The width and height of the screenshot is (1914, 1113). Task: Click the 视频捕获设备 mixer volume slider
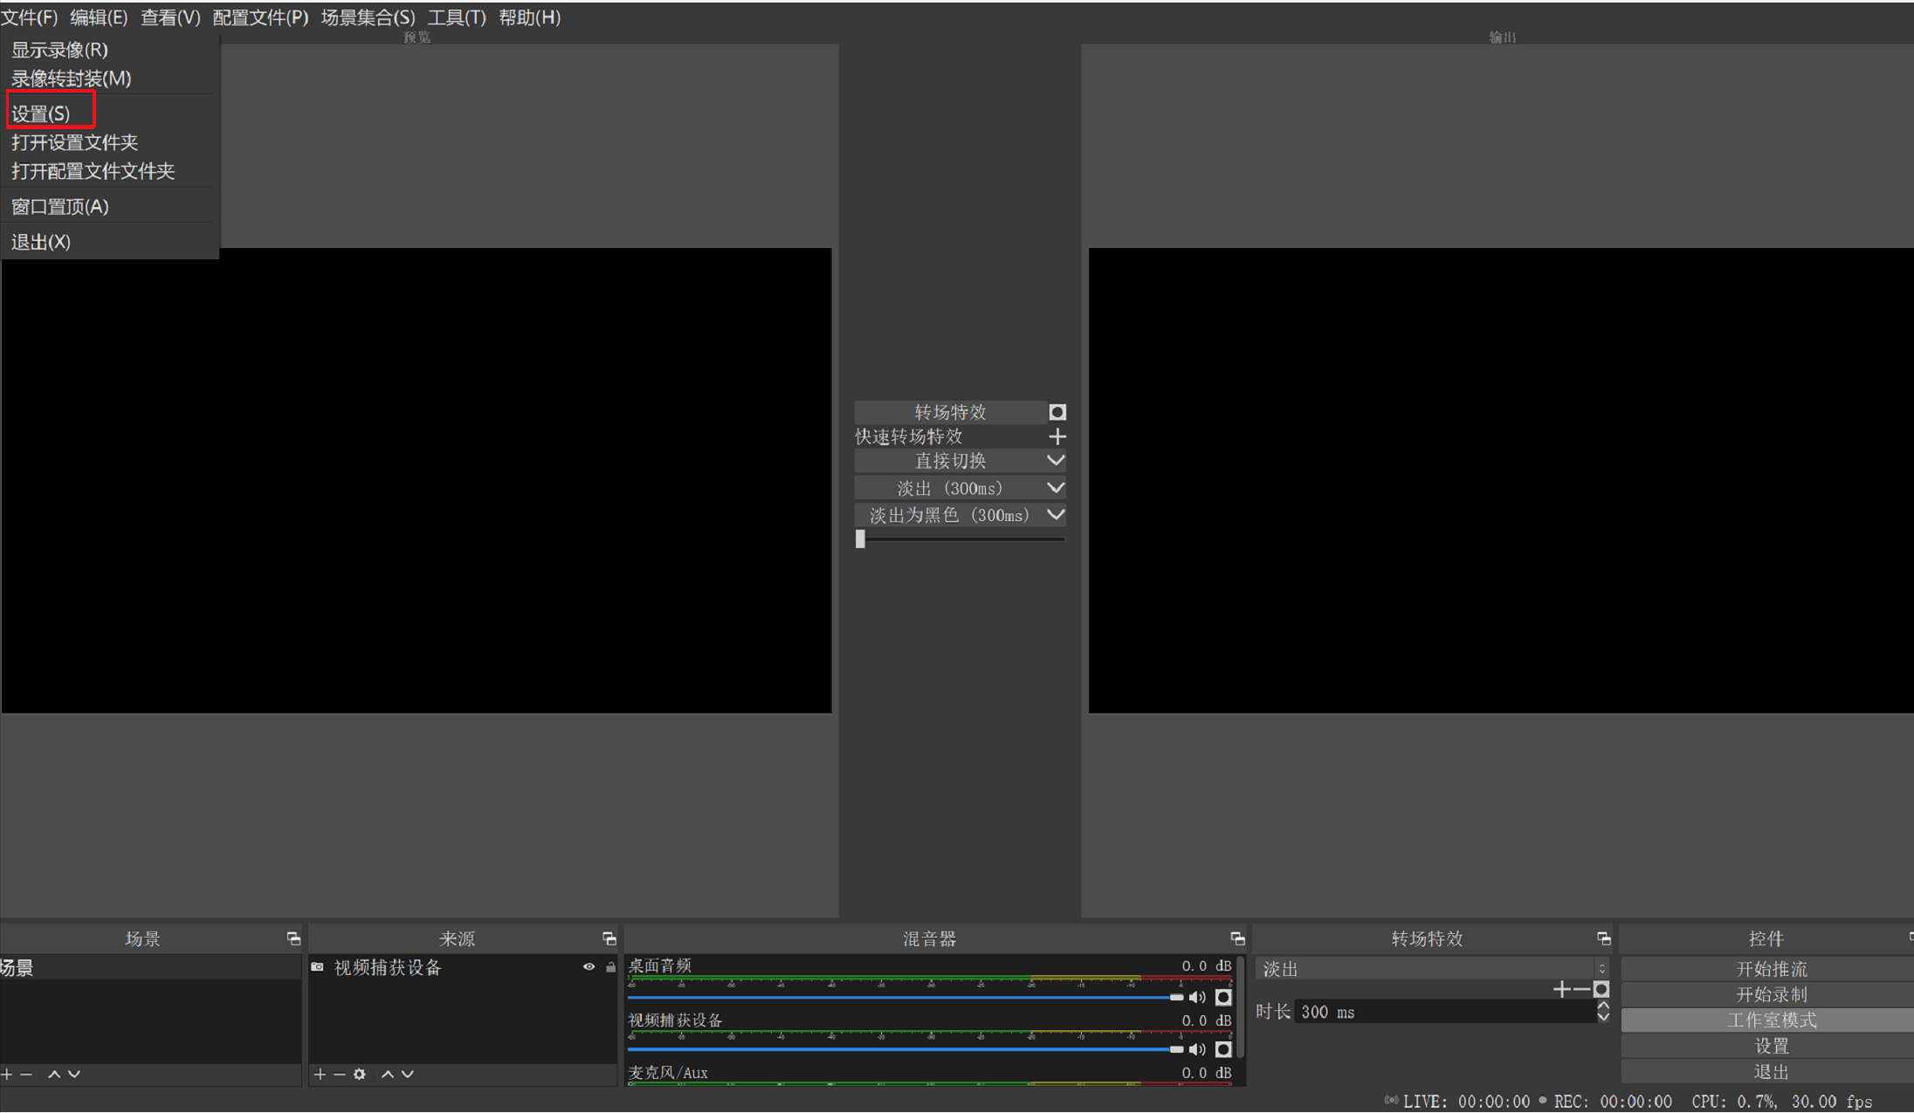(905, 1049)
